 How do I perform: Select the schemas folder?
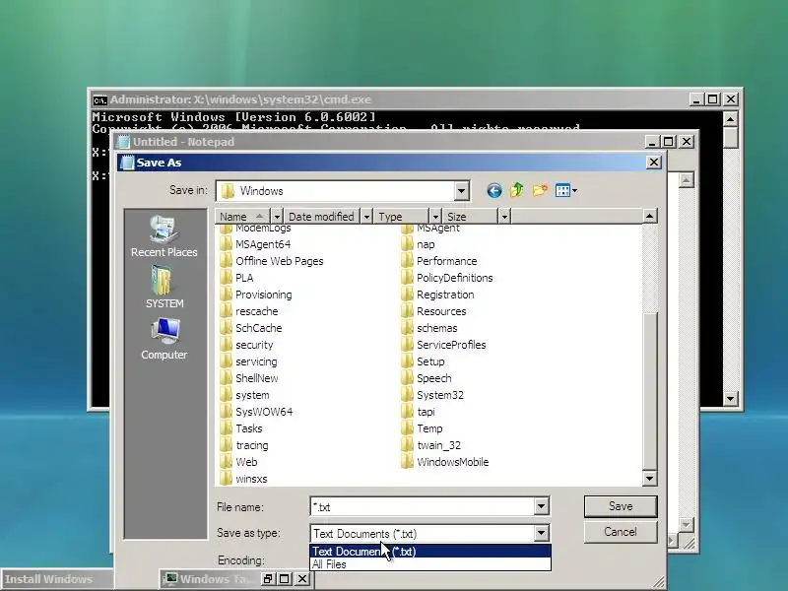(x=429, y=328)
